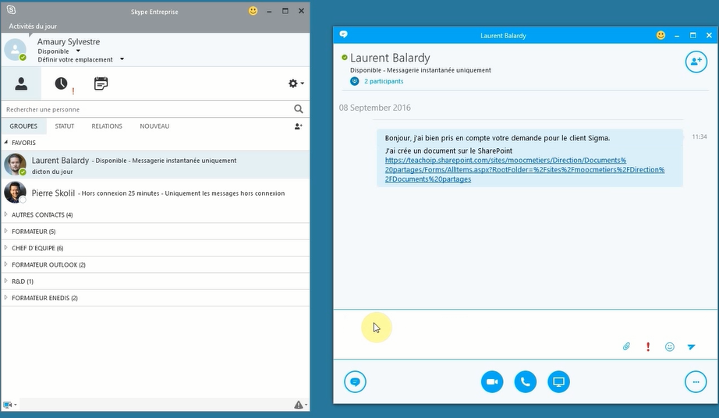Select Pierre Skolil contact photo
The width and height of the screenshot is (719, 418).
click(15, 193)
